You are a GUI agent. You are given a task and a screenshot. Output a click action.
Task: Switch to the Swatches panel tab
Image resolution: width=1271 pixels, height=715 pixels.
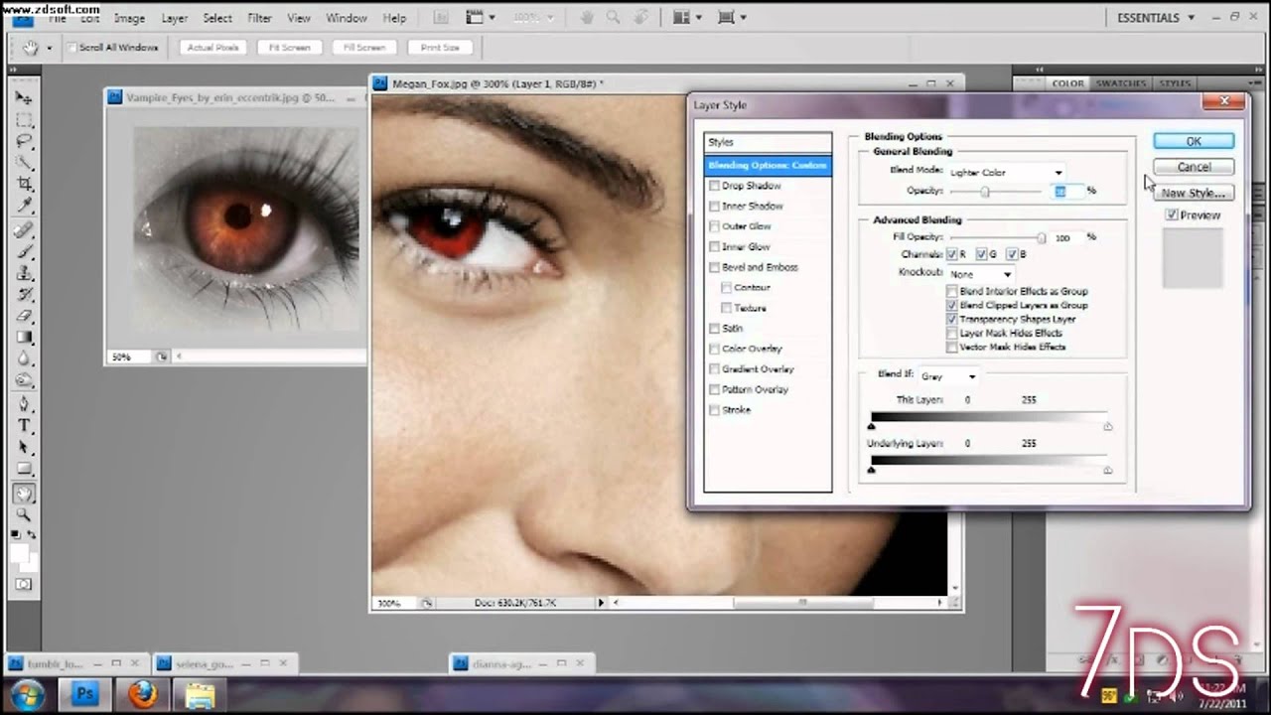[1120, 83]
